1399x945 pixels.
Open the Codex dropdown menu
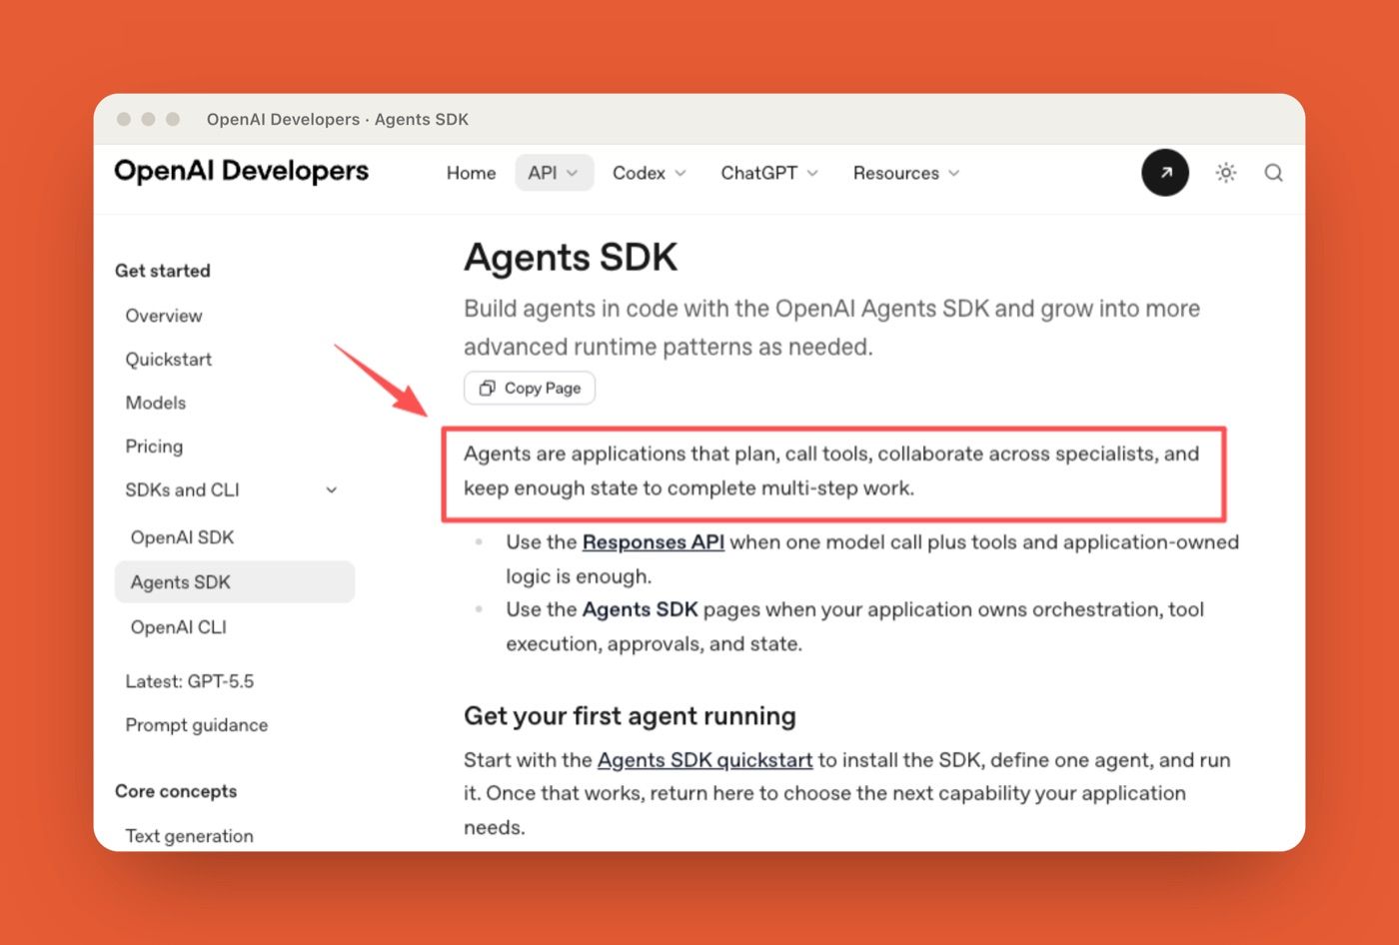(649, 173)
